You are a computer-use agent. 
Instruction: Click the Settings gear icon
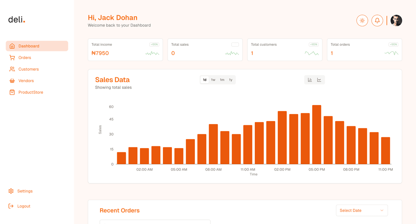pos(11,191)
